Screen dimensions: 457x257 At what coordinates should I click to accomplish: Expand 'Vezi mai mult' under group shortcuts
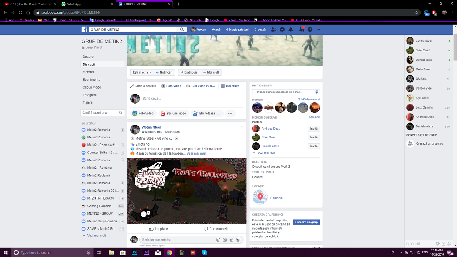97,235
